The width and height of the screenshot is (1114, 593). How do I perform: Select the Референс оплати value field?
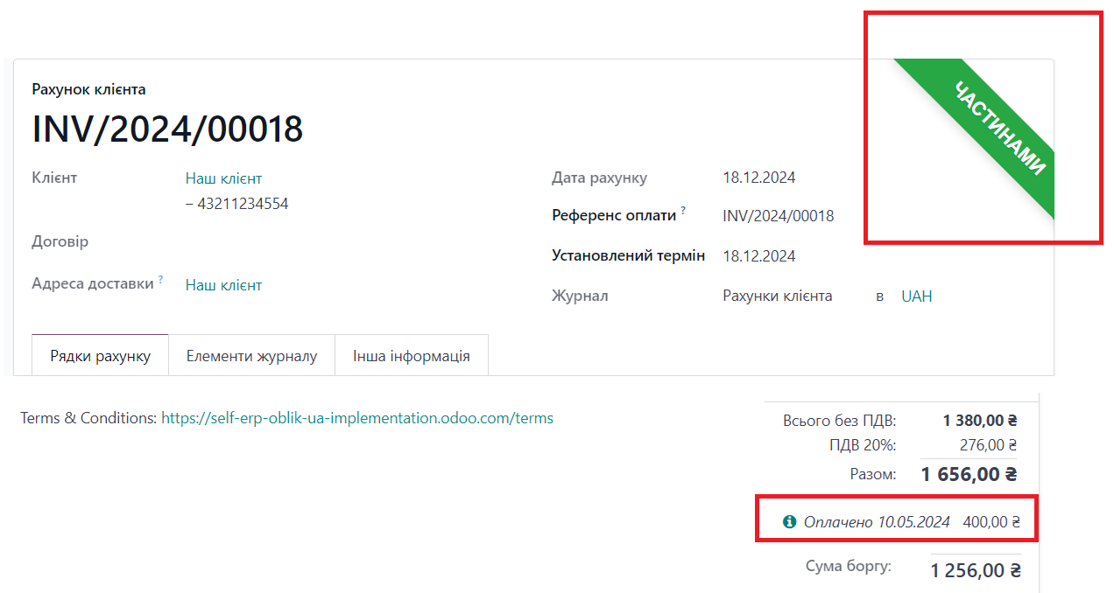pyautogui.click(x=778, y=216)
